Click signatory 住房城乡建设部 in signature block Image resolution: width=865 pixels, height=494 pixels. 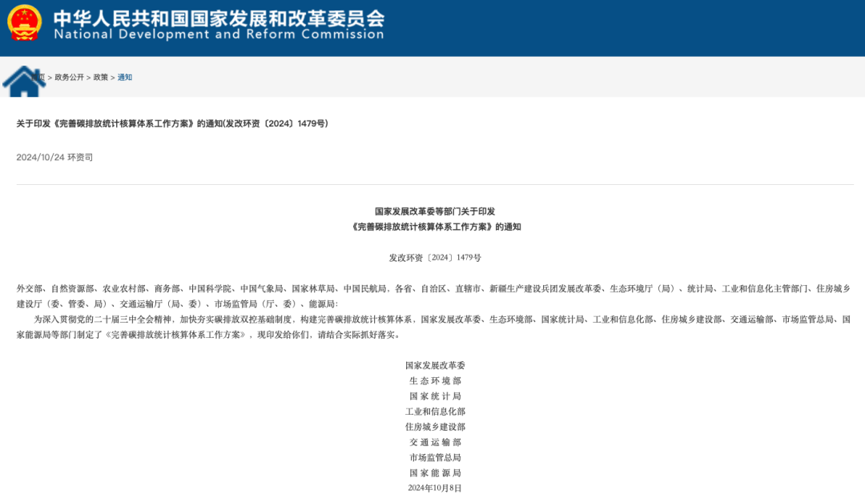(x=435, y=427)
